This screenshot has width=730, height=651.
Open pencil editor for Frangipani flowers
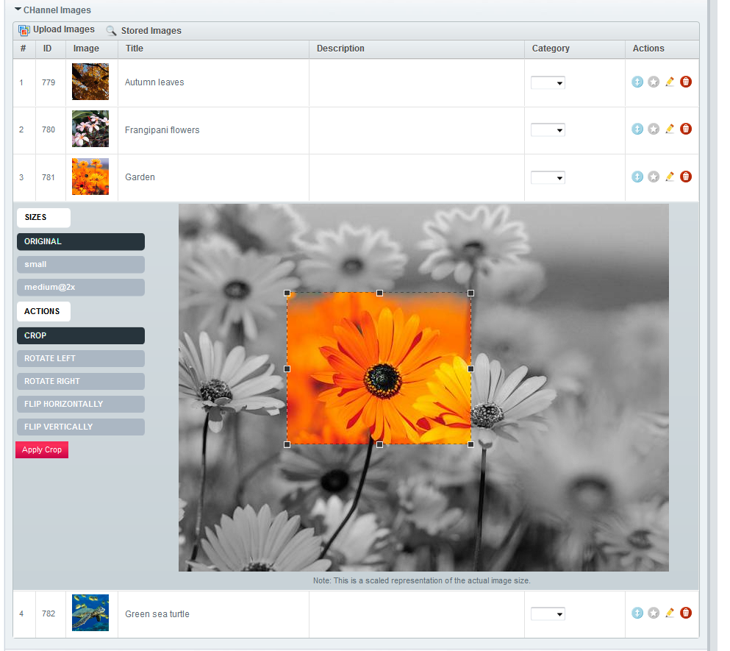670,129
